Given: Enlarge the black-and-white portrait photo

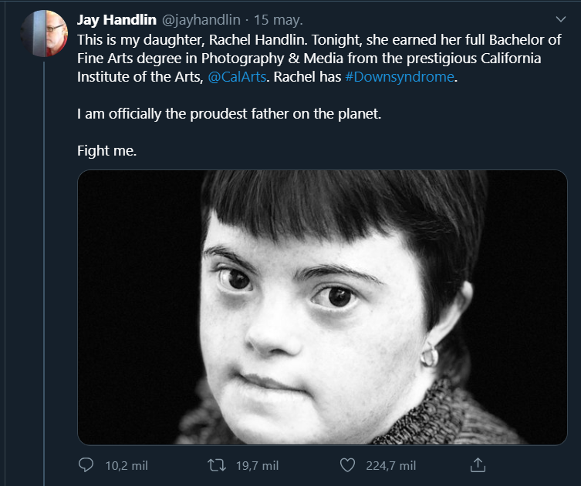Looking at the screenshot, I should click(x=323, y=307).
